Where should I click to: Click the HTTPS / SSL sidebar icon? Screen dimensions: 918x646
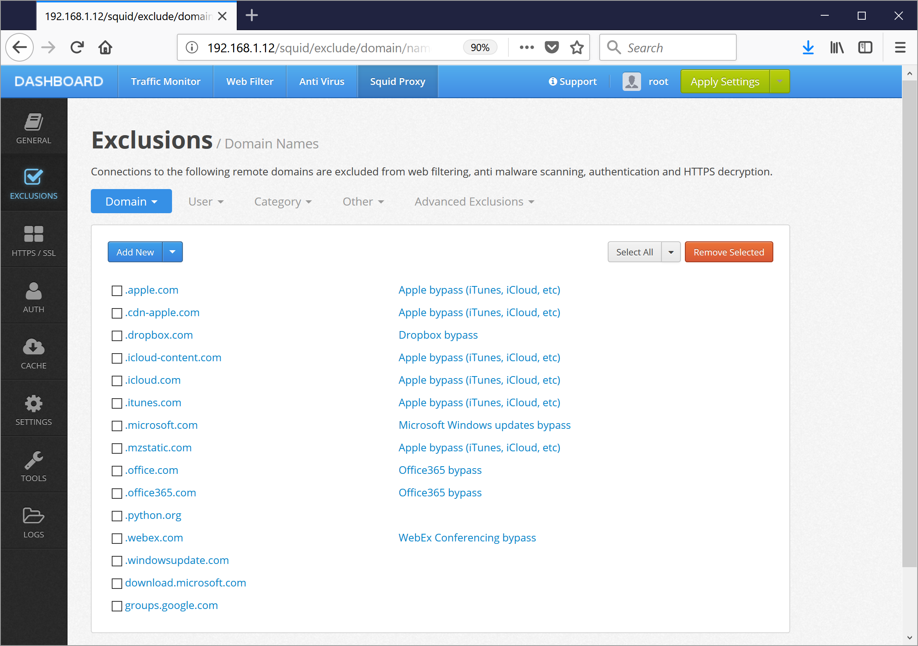click(x=33, y=241)
